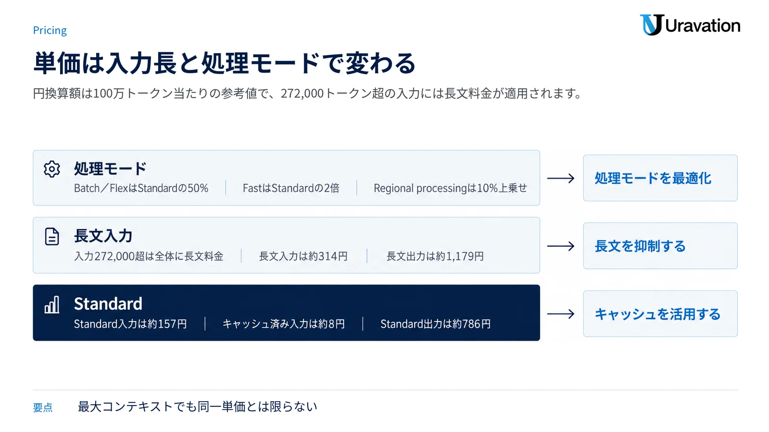Click text Standard入力は約157円
The height and width of the screenshot is (432, 769).
(x=130, y=324)
